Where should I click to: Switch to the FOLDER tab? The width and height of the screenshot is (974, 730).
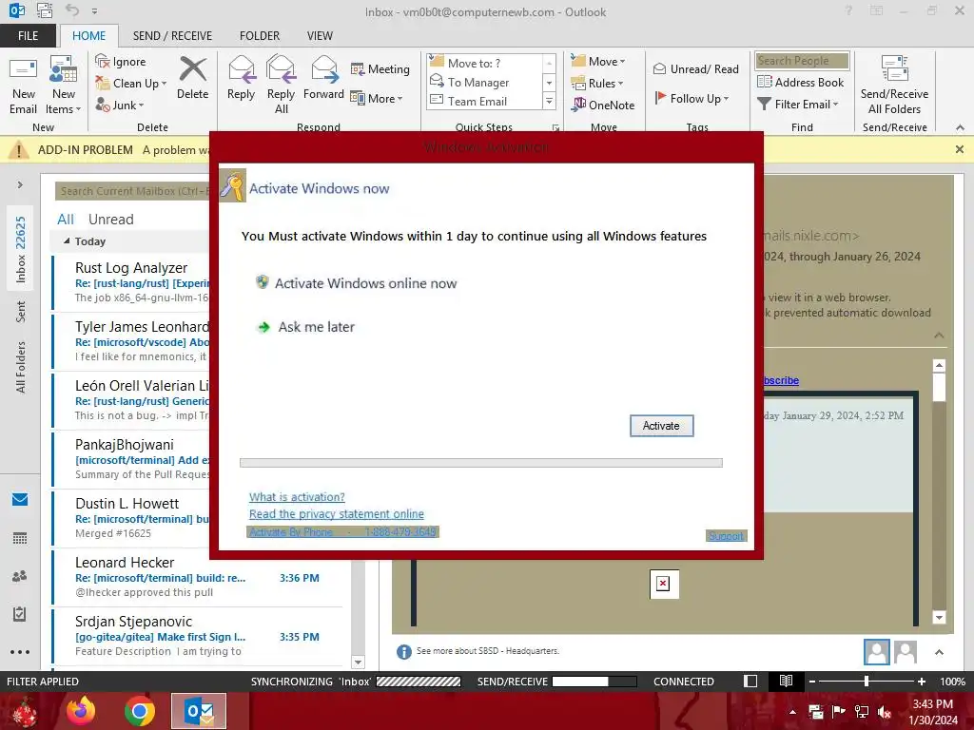coord(260,36)
